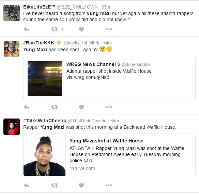The width and height of the screenshot is (199, 194).
Task: Open the police tape crime scene thumbnail
Action: 45,79
